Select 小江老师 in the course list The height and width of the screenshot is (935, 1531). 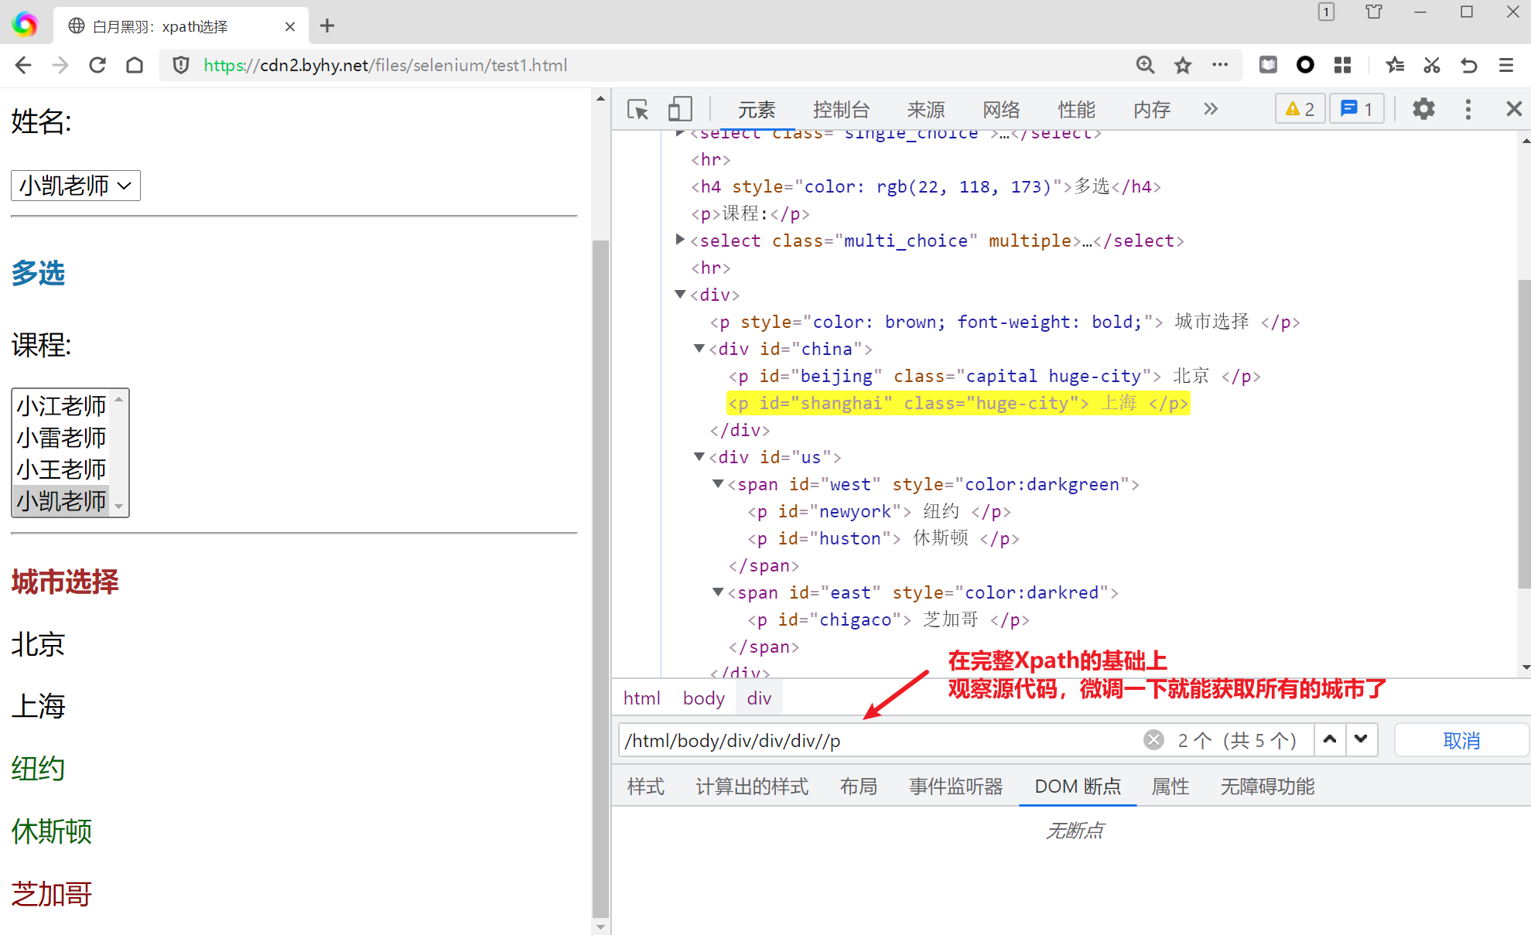click(x=62, y=406)
